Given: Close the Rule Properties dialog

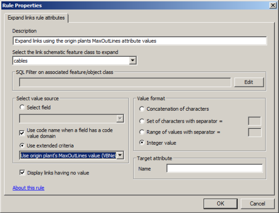Looking at the screenshot, I should tap(272, 5).
